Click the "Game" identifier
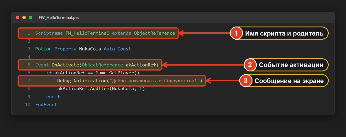This screenshot has width=346, height=137. [101, 73]
